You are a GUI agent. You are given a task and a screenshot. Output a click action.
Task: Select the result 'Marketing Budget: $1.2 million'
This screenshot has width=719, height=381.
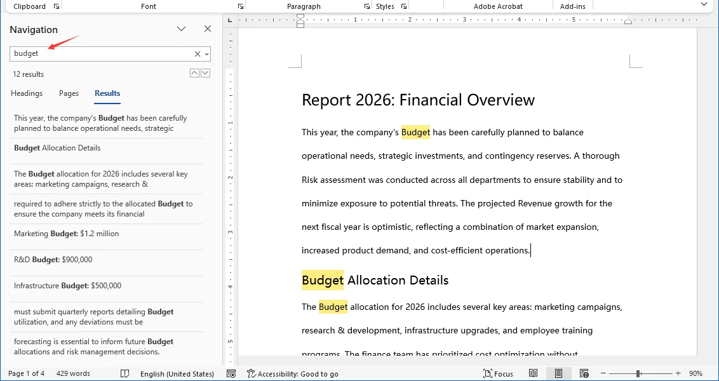67,233
